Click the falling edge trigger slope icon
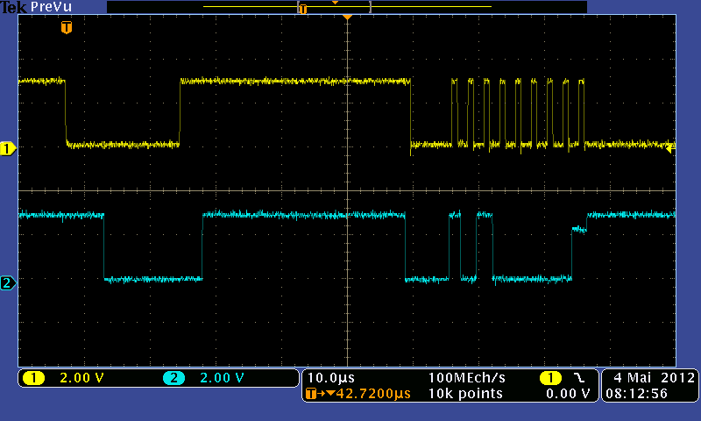The image size is (701, 421). [x=579, y=378]
